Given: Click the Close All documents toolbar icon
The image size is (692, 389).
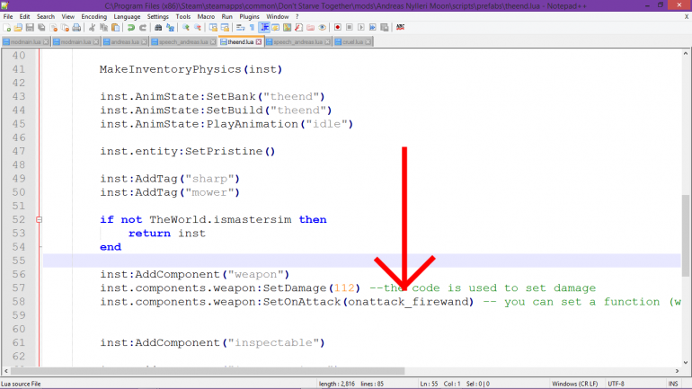Looking at the screenshot, I should point(65,28).
